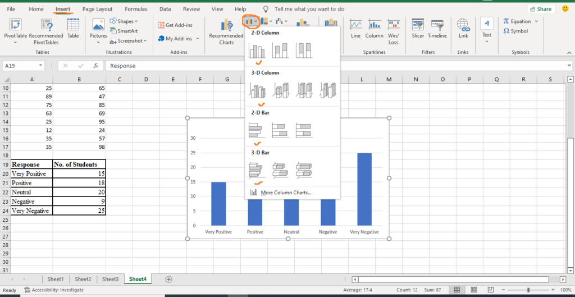Select 3-D Clustered Column chart
The height and width of the screenshot is (297, 575).
(x=257, y=90)
